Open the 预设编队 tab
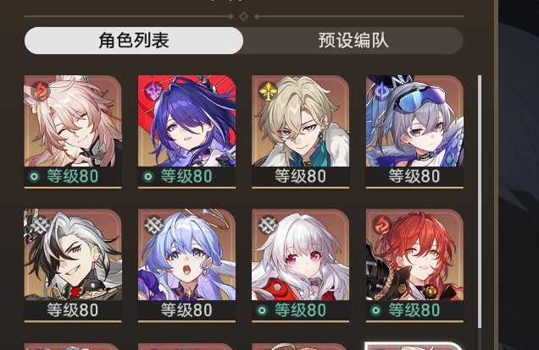 point(353,41)
